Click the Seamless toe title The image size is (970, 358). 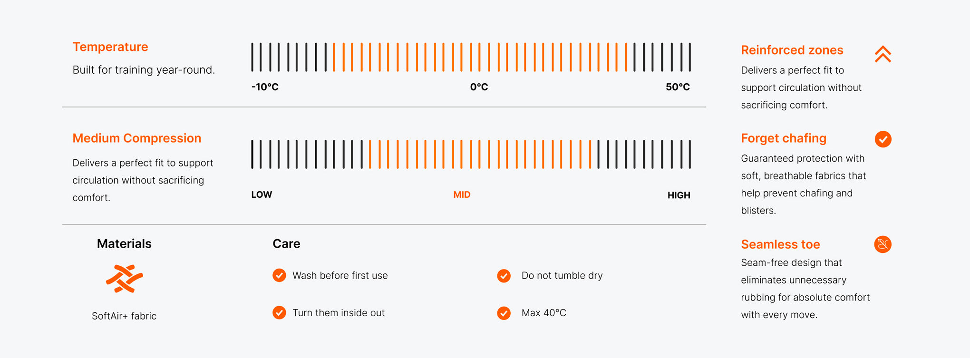coord(780,244)
